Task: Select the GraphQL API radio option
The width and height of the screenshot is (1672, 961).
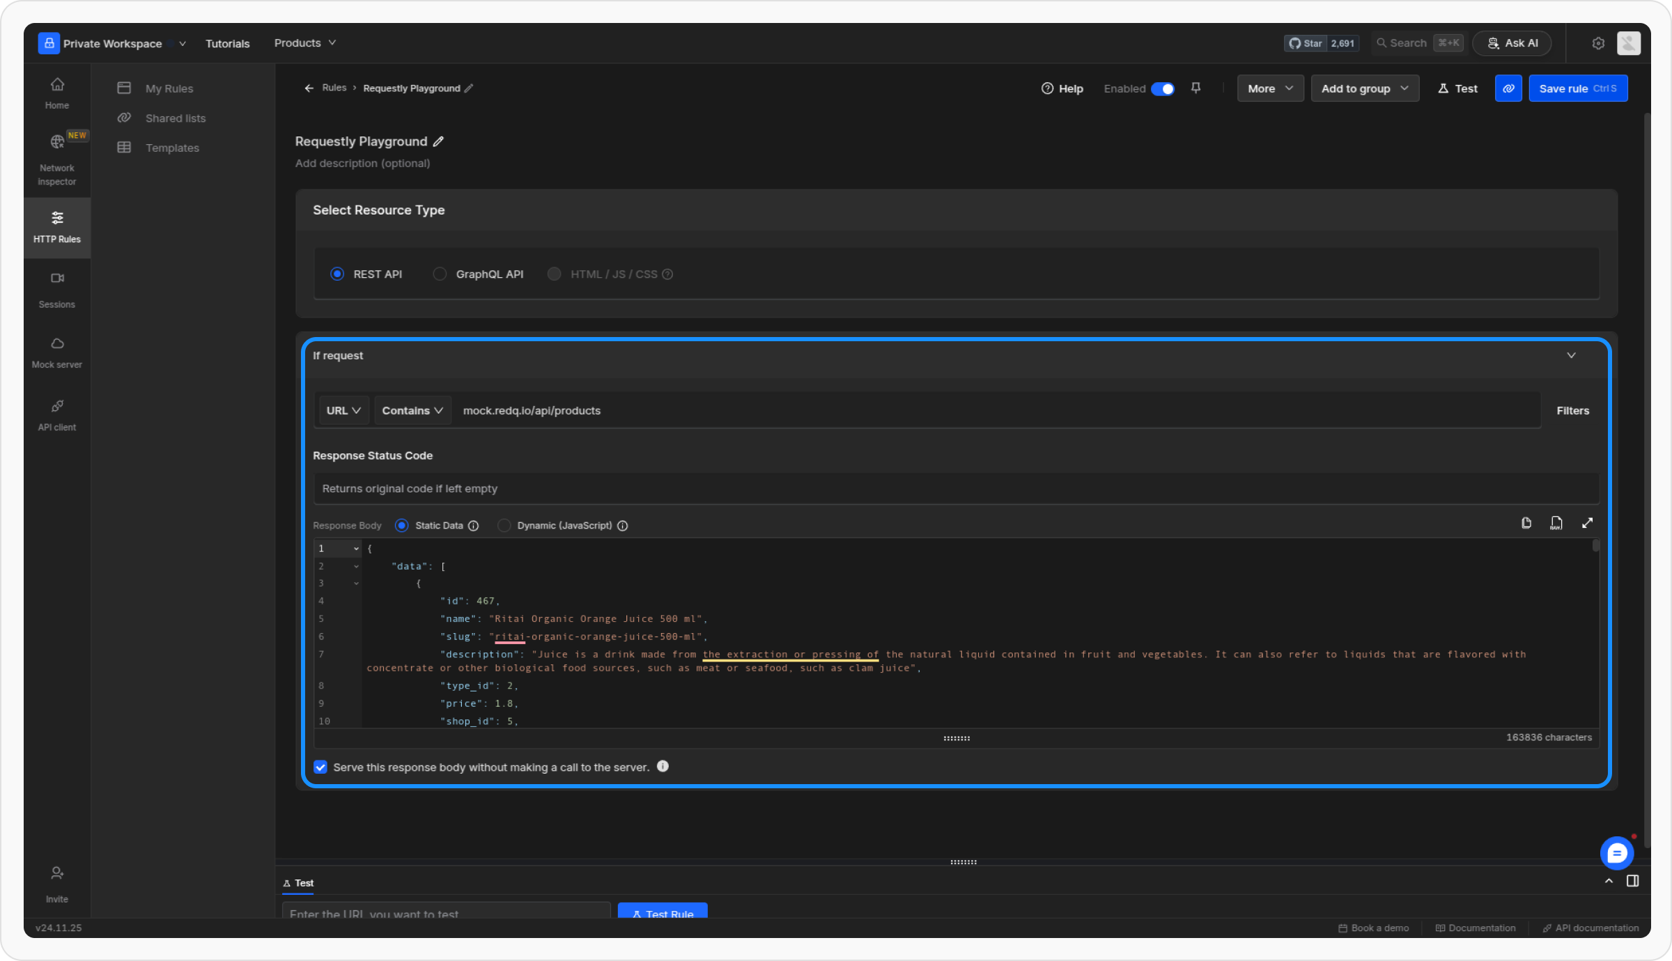Action: click(440, 274)
